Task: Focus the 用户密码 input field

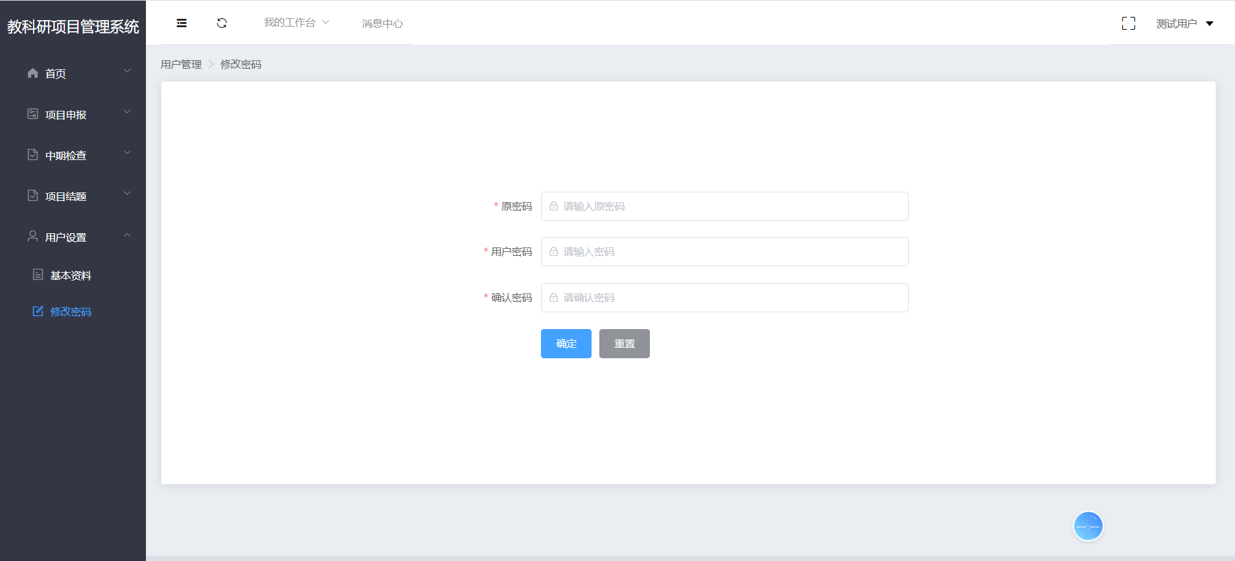Action: [725, 251]
